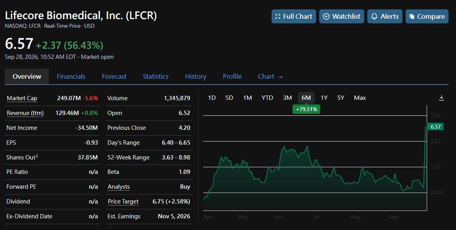
Task: Click the Est. Earnings date Nov 5, 2026
Action: point(174,216)
